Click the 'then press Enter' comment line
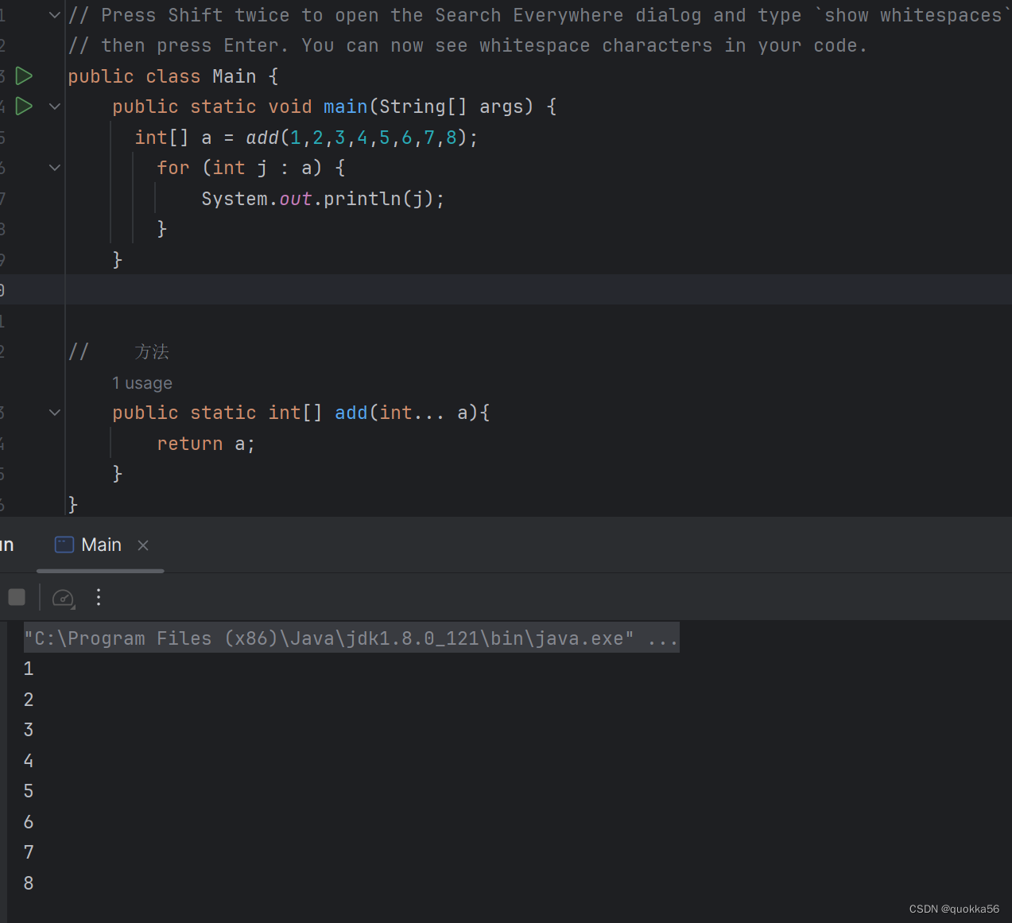This screenshot has height=923, width=1012. coord(467,45)
